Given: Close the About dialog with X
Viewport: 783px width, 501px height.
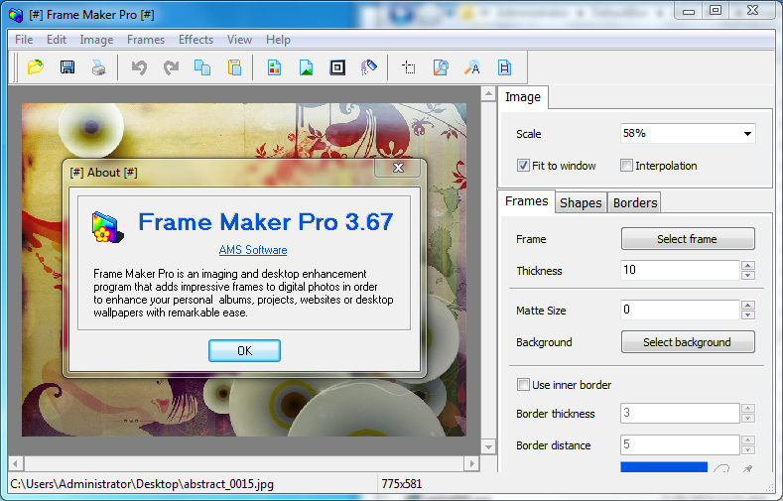Looking at the screenshot, I should pos(398,168).
